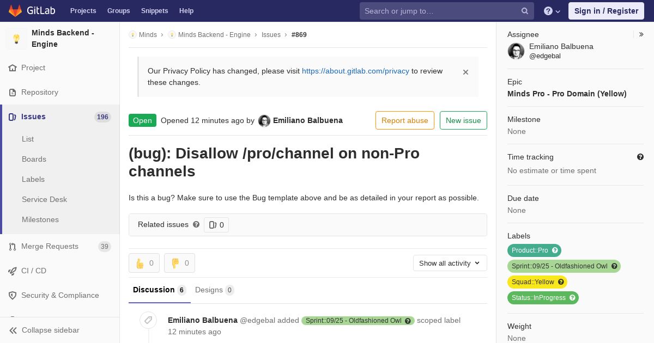Screen dimensions: 654x343
Task: Click the CI / CD rocket icon
Action: coord(13,271)
